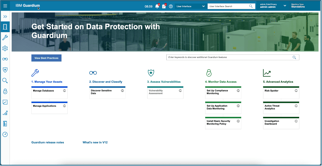Click the 08:59 clock display

pos(149,6)
